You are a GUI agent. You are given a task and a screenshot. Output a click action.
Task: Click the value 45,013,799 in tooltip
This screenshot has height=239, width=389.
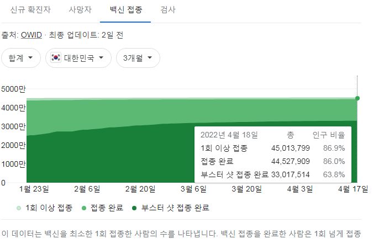point(290,148)
